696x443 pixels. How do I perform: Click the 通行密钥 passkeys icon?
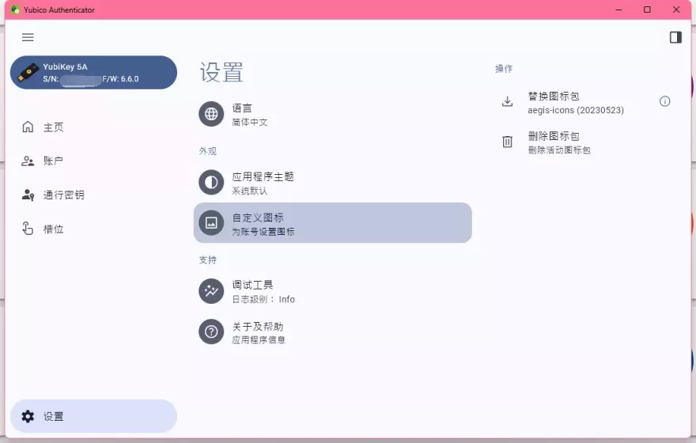point(28,195)
